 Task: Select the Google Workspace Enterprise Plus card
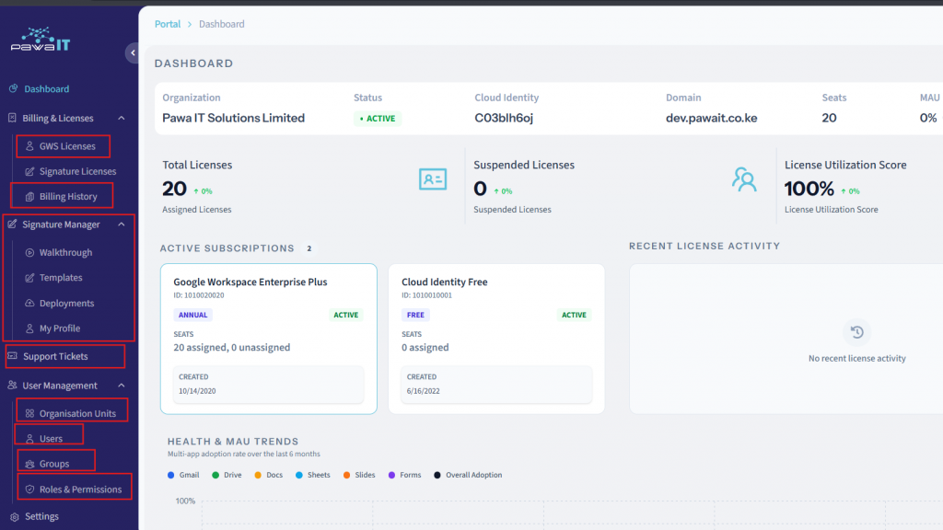pos(269,339)
